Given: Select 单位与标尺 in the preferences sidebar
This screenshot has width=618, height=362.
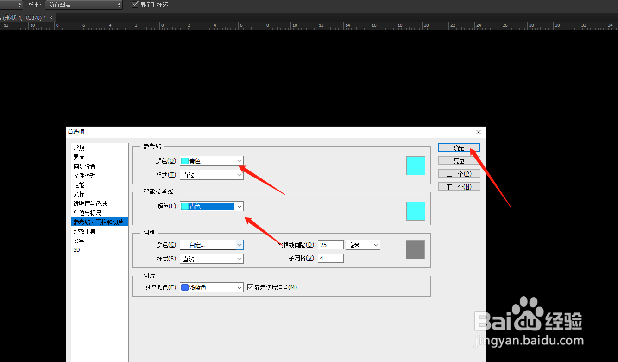Looking at the screenshot, I should (87, 212).
